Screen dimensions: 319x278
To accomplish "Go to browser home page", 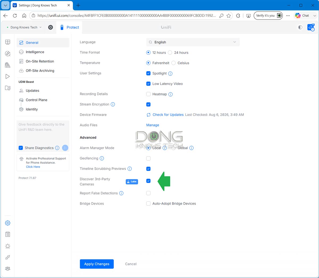I will click(24, 16).
